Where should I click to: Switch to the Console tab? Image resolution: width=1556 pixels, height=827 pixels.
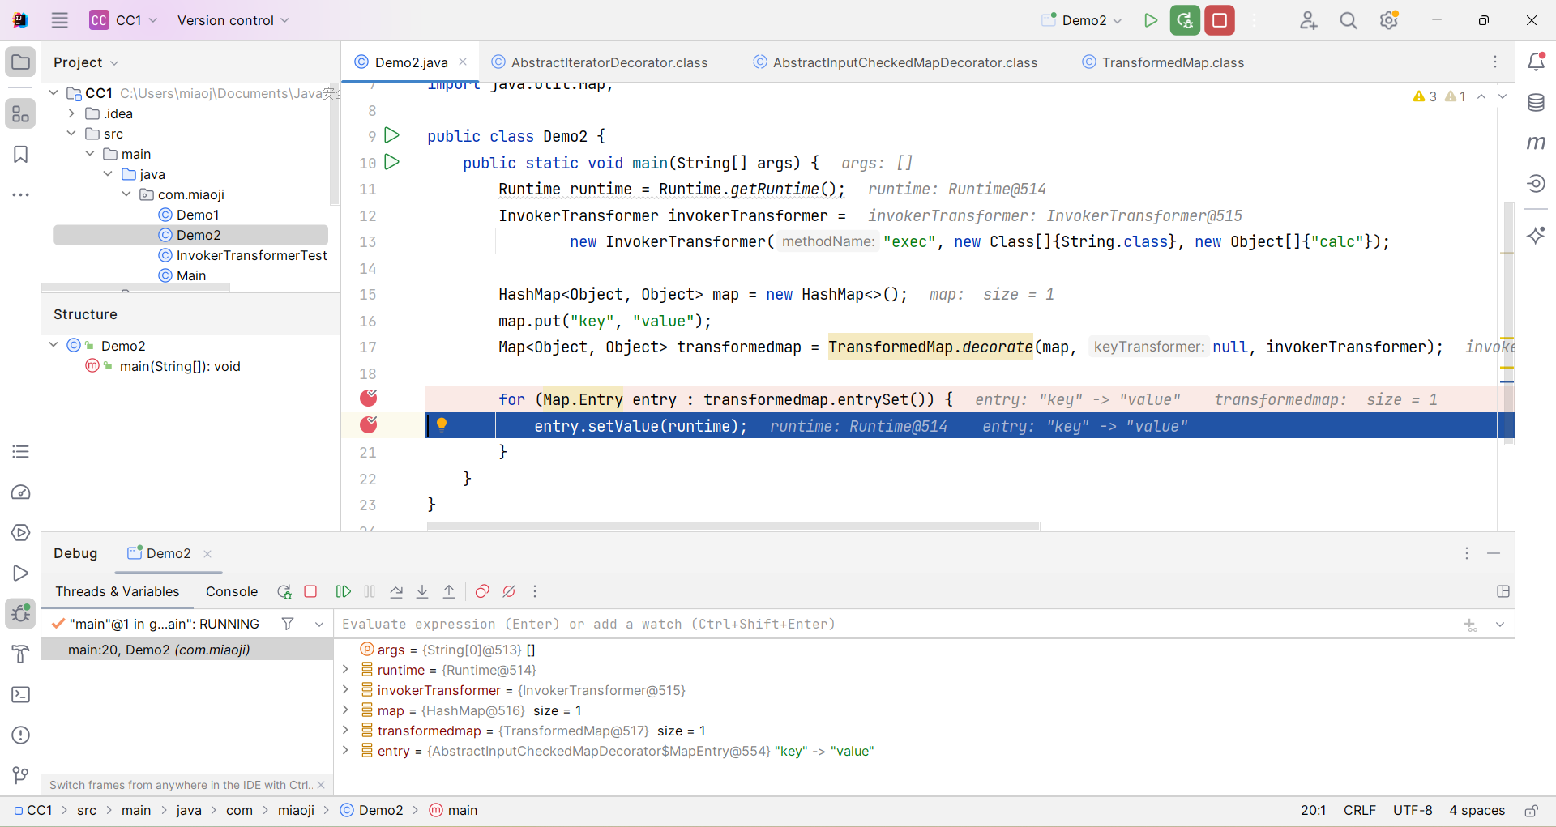pyautogui.click(x=231, y=592)
